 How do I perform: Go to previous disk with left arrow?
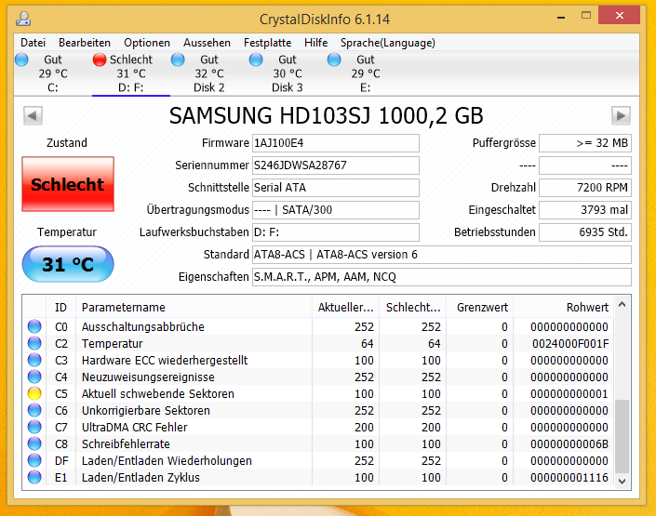(33, 116)
